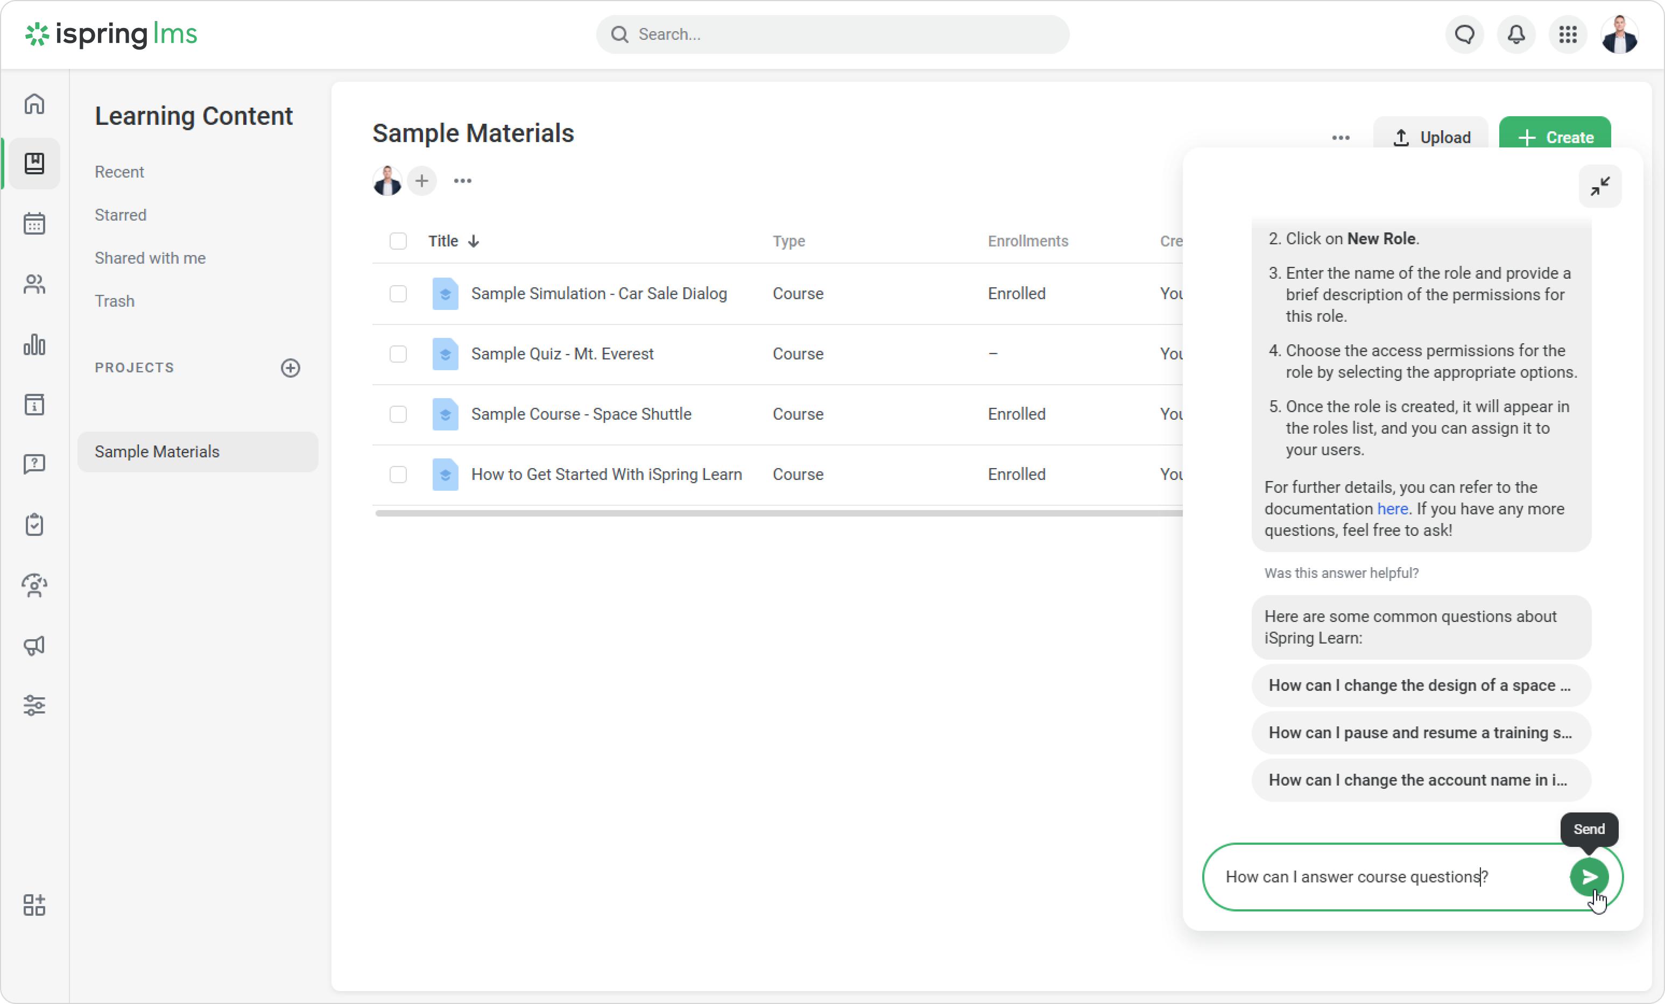Open the Reports bar chart icon
Image resolution: width=1665 pixels, height=1004 pixels.
point(34,344)
